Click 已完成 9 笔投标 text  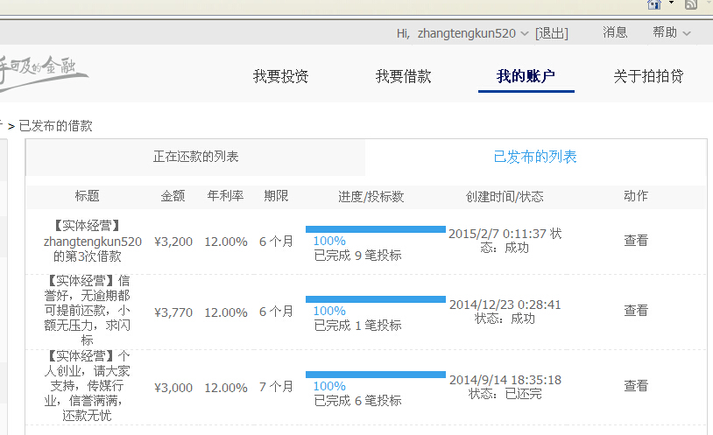(x=358, y=256)
